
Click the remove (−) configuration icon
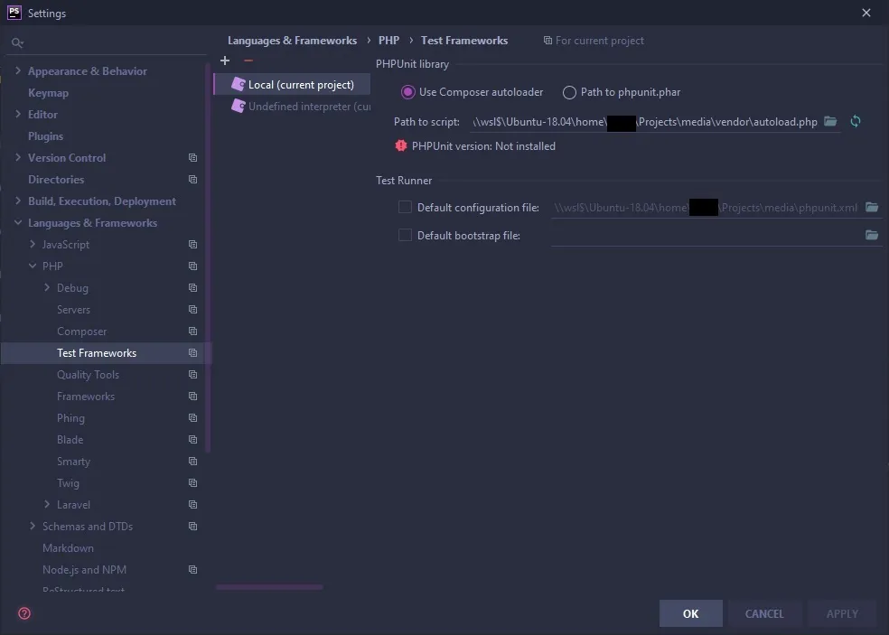tap(248, 61)
